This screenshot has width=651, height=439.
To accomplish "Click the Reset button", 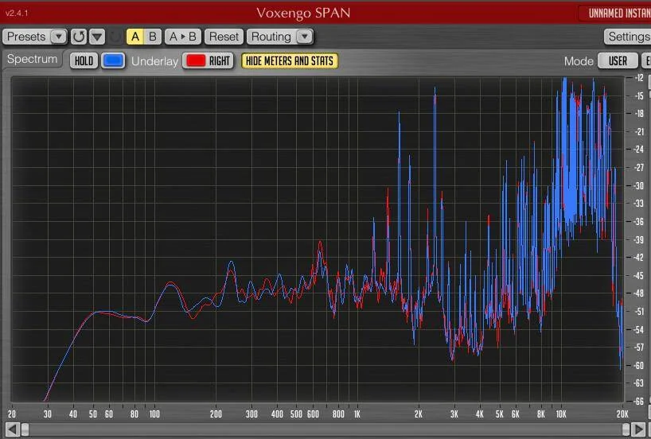I will 224,37.
